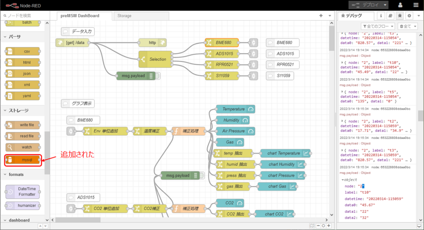
Task: Select the yaml palette node
Action: 23,96
